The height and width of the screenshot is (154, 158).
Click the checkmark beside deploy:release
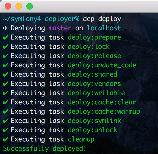click(x=6, y=56)
